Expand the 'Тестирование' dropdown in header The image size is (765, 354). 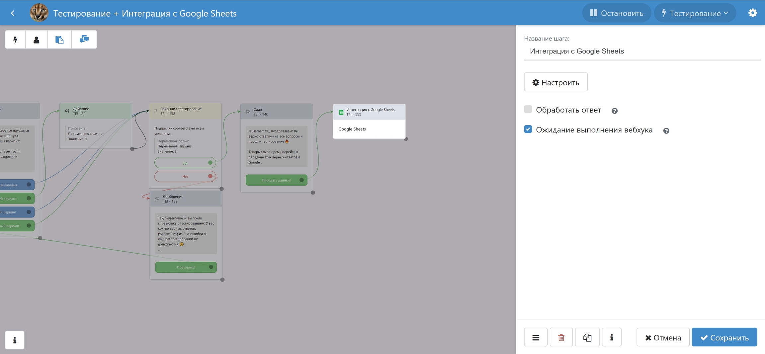[x=695, y=13]
